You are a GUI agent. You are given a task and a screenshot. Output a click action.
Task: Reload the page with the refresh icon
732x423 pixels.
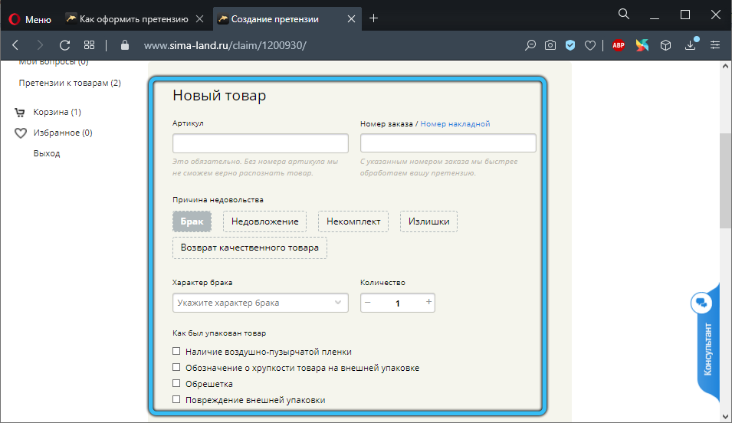[x=64, y=45]
